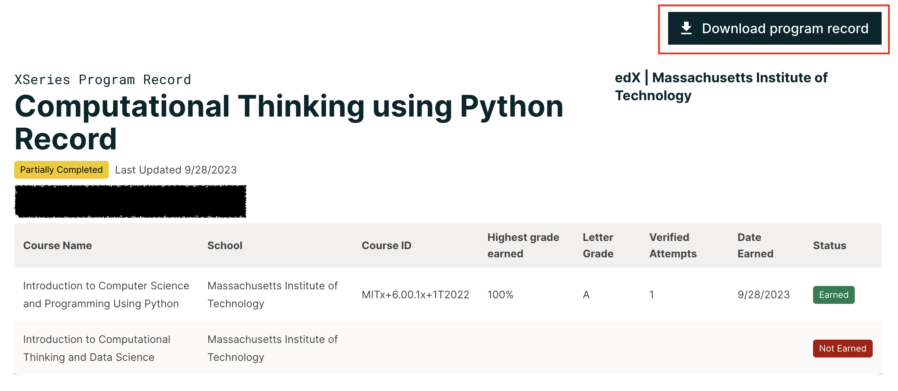The width and height of the screenshot is (898, 391).
Task: Click the edX Massachusetts Institute of Technology text
Action: pos(721,86)
